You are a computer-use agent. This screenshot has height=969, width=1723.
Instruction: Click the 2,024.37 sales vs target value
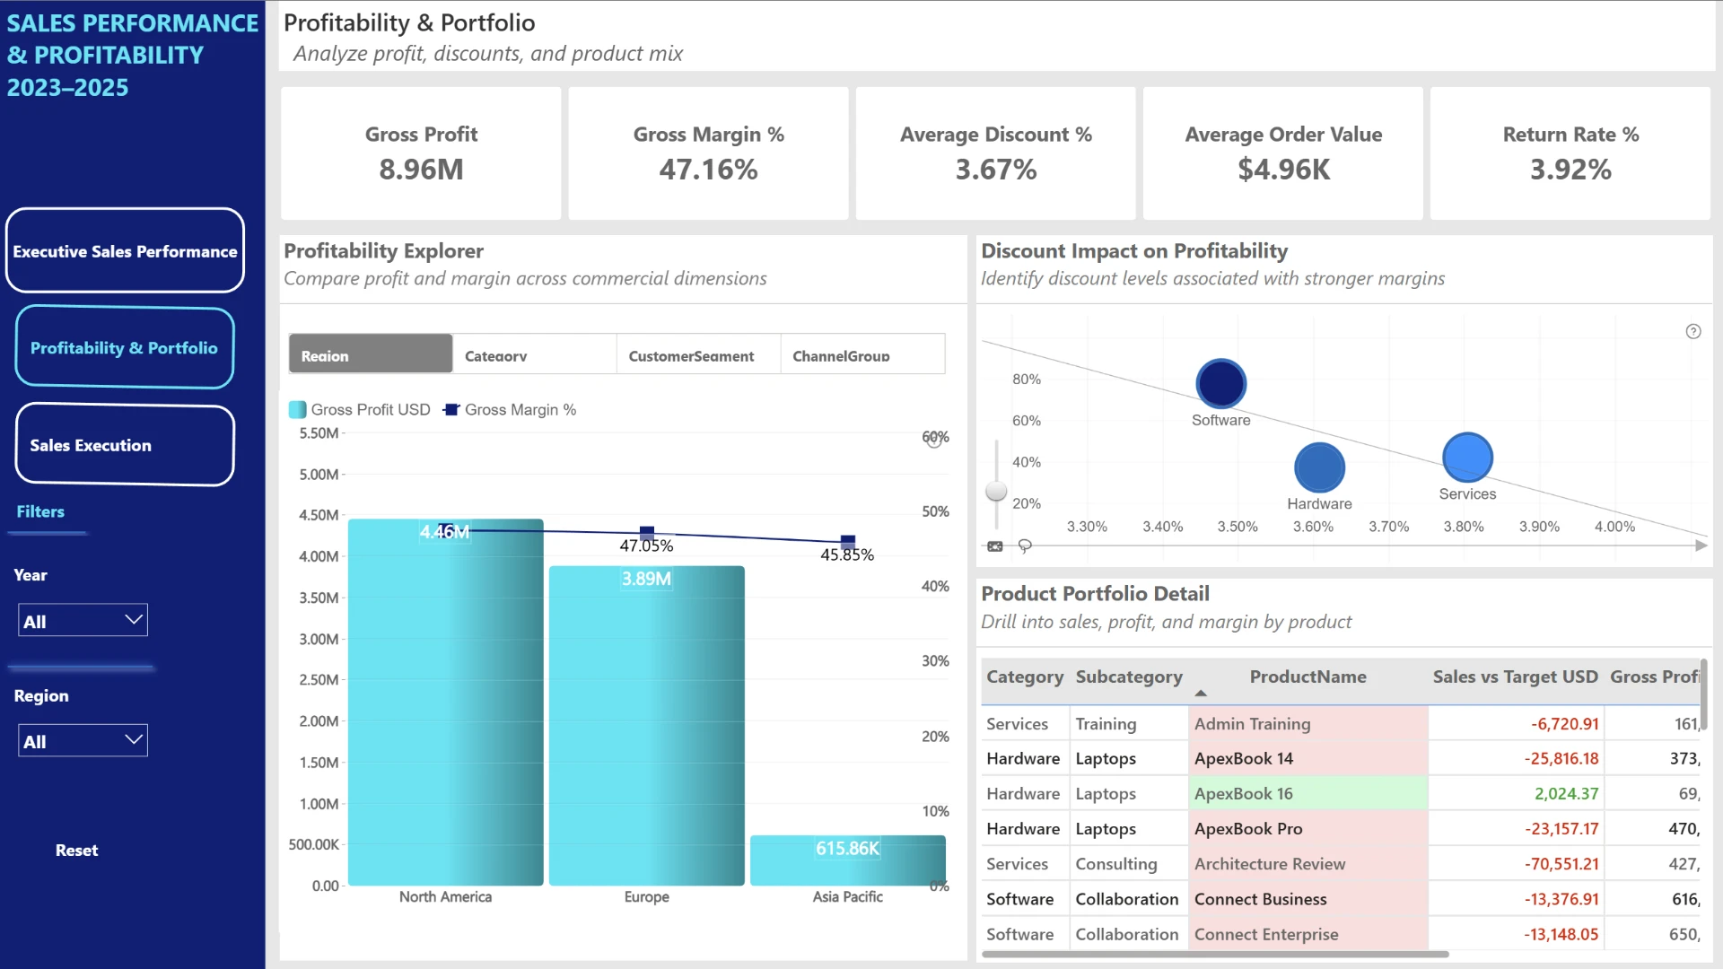click(x=1567, y=794)
